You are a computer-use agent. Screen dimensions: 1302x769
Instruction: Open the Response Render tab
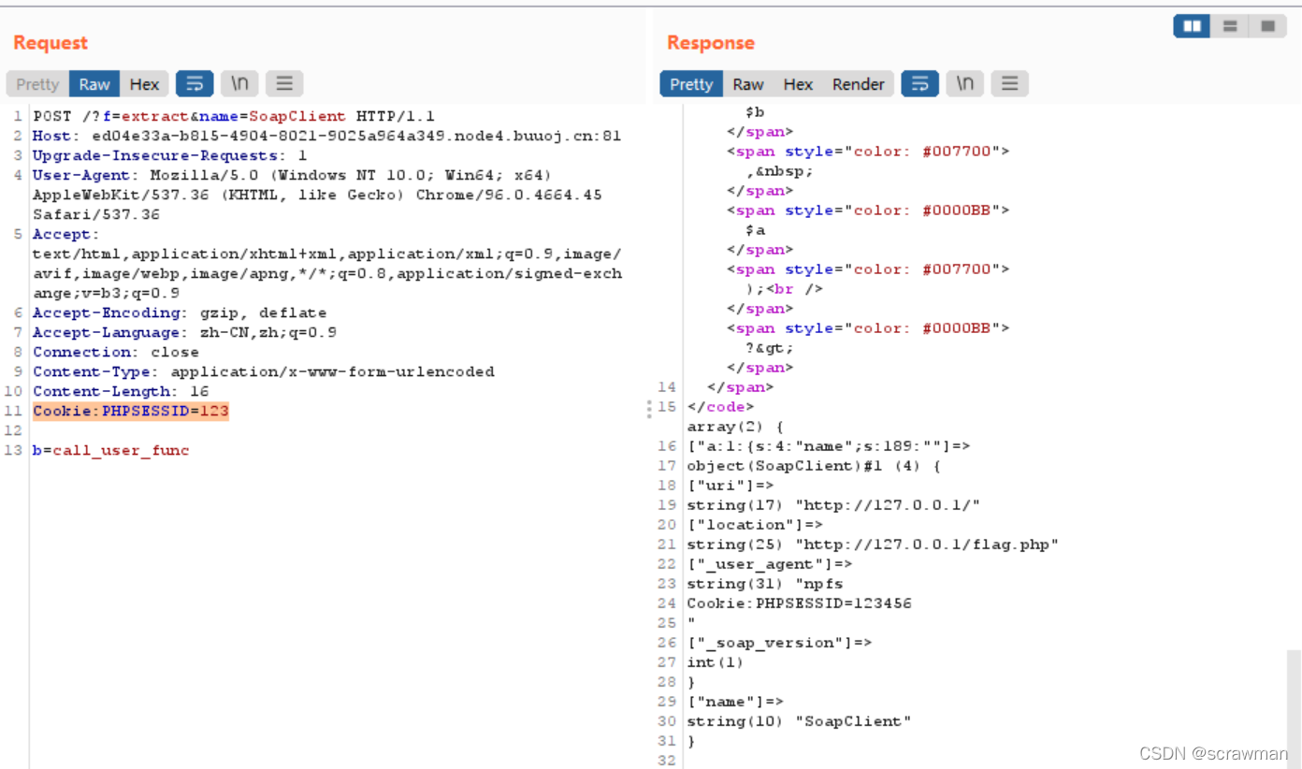[858, 84]
